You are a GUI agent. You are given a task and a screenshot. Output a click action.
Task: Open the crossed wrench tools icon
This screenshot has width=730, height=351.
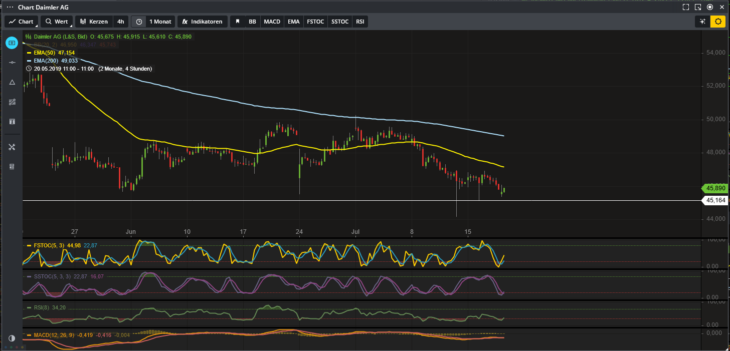[12, 147]
